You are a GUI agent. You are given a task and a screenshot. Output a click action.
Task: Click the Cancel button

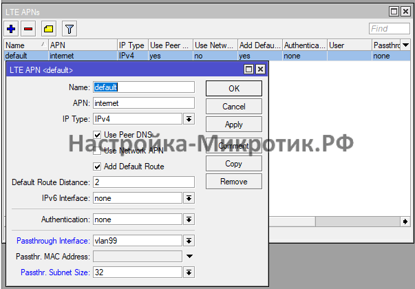pos(234,107)
